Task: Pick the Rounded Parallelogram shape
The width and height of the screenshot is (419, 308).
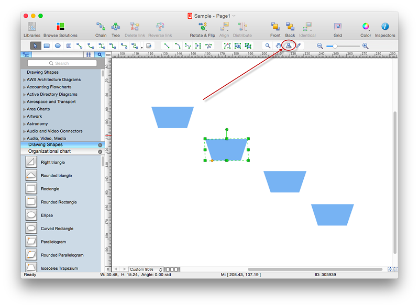Action: click(31, 255)
